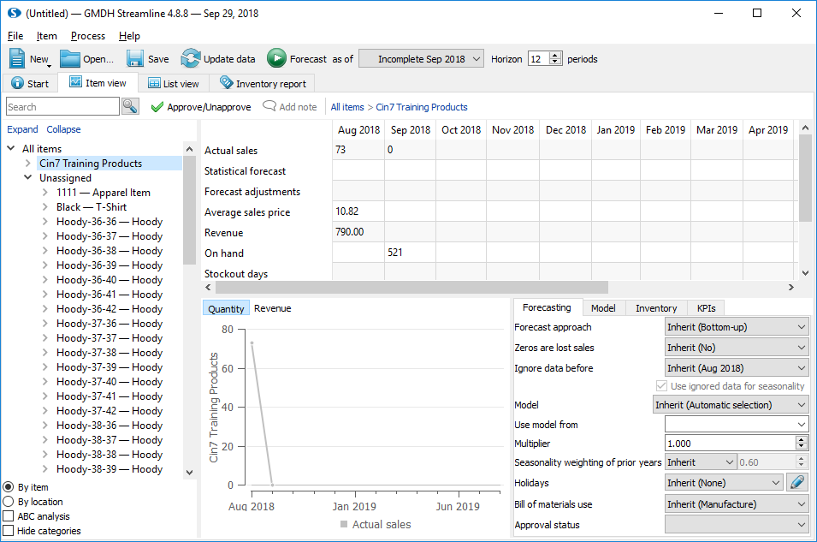Enable the ABC analysis checkbox

point(9,516)
